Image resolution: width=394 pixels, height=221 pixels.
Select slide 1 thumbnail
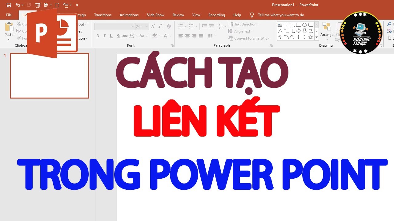tap(50, 76)
